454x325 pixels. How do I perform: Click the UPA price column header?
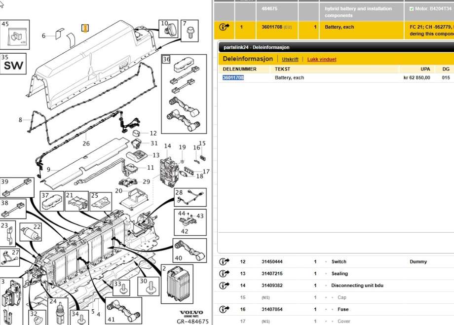425,69
